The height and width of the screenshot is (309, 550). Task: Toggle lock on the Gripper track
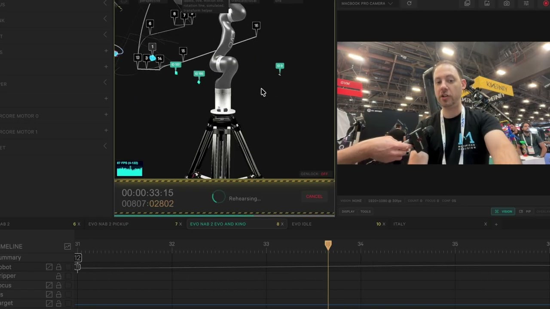coord(58,276)
